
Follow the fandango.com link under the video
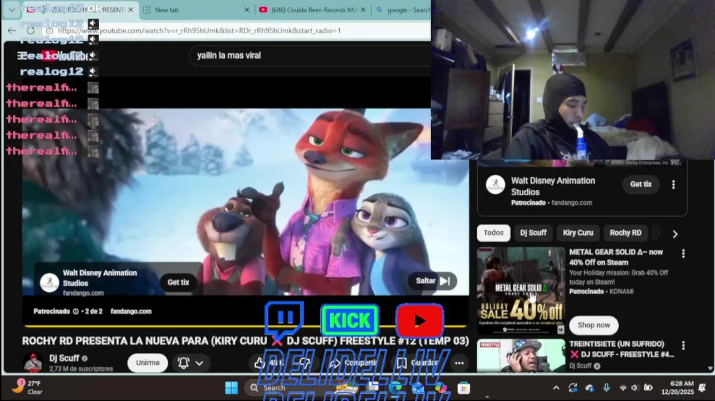pyautogui.click(x=131, y=311)
